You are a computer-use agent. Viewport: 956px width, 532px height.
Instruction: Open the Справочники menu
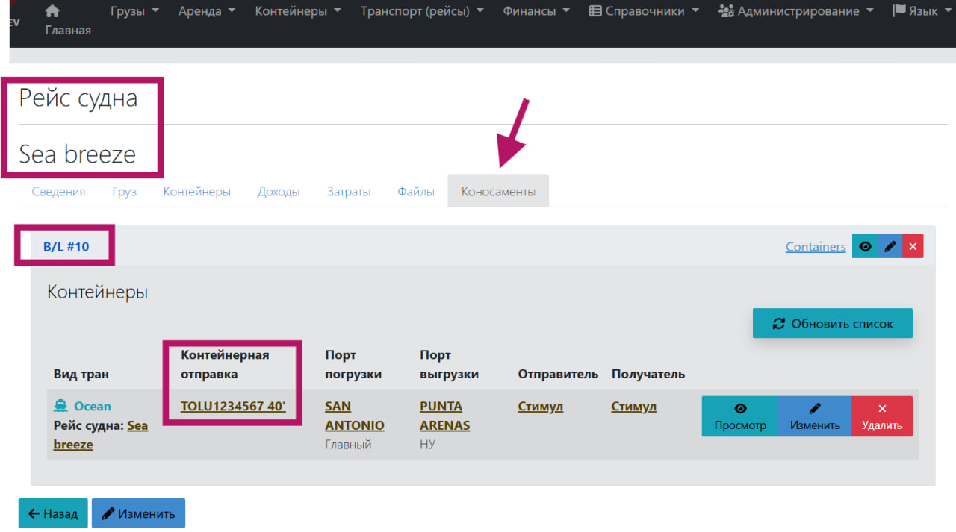pos(643,11)
